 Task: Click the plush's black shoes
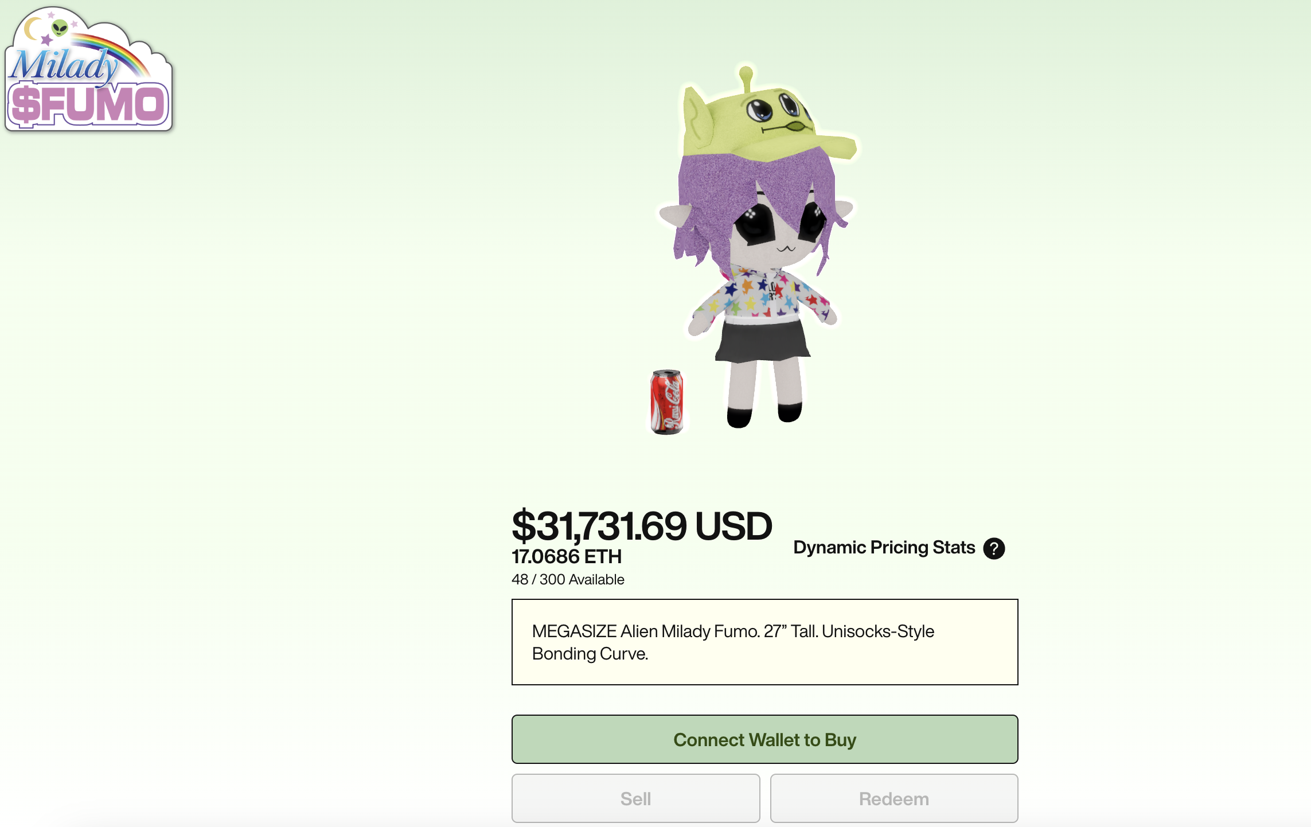coord(740,417)
